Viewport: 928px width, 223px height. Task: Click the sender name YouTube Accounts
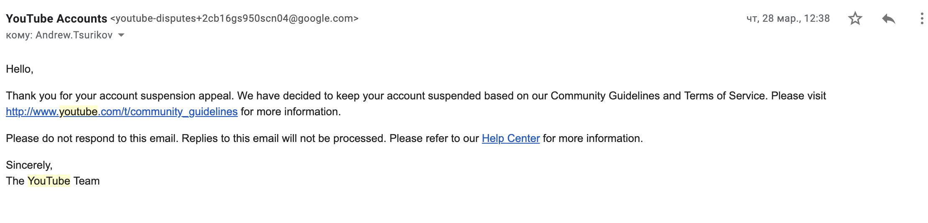pyautogui.click(x=56, y=18)
